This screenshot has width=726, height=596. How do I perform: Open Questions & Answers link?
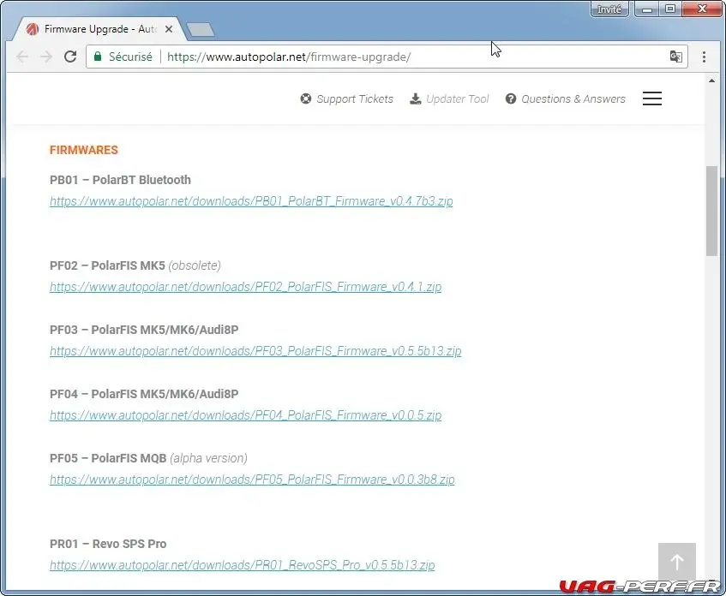pos(573,98)
